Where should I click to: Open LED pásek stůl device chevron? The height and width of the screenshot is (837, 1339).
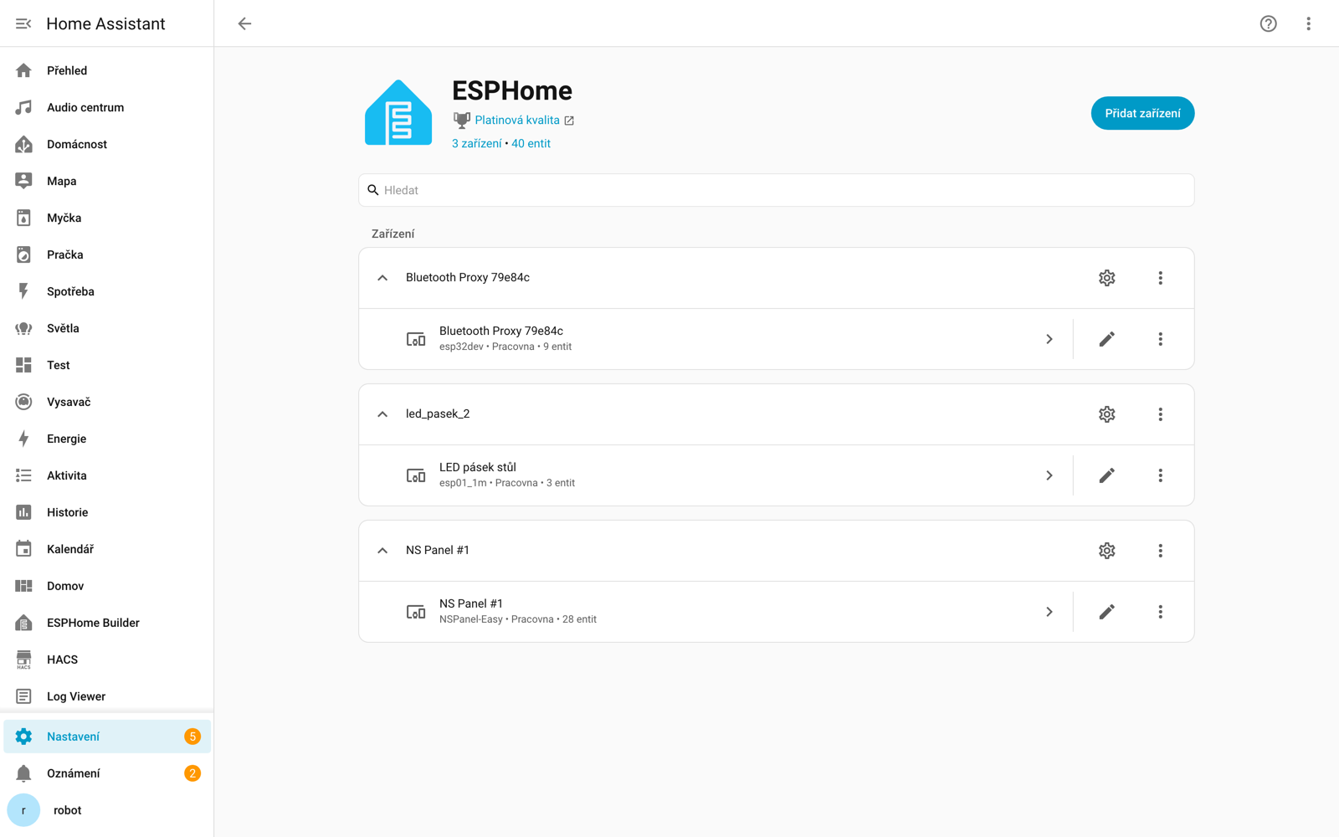click(1049, 475)
